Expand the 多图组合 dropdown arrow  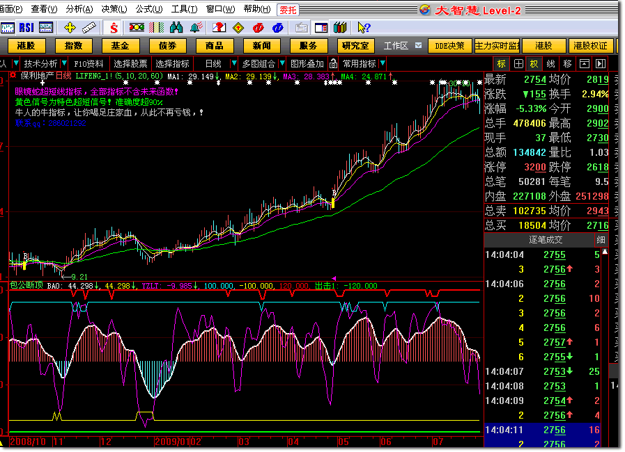point(282,63)
